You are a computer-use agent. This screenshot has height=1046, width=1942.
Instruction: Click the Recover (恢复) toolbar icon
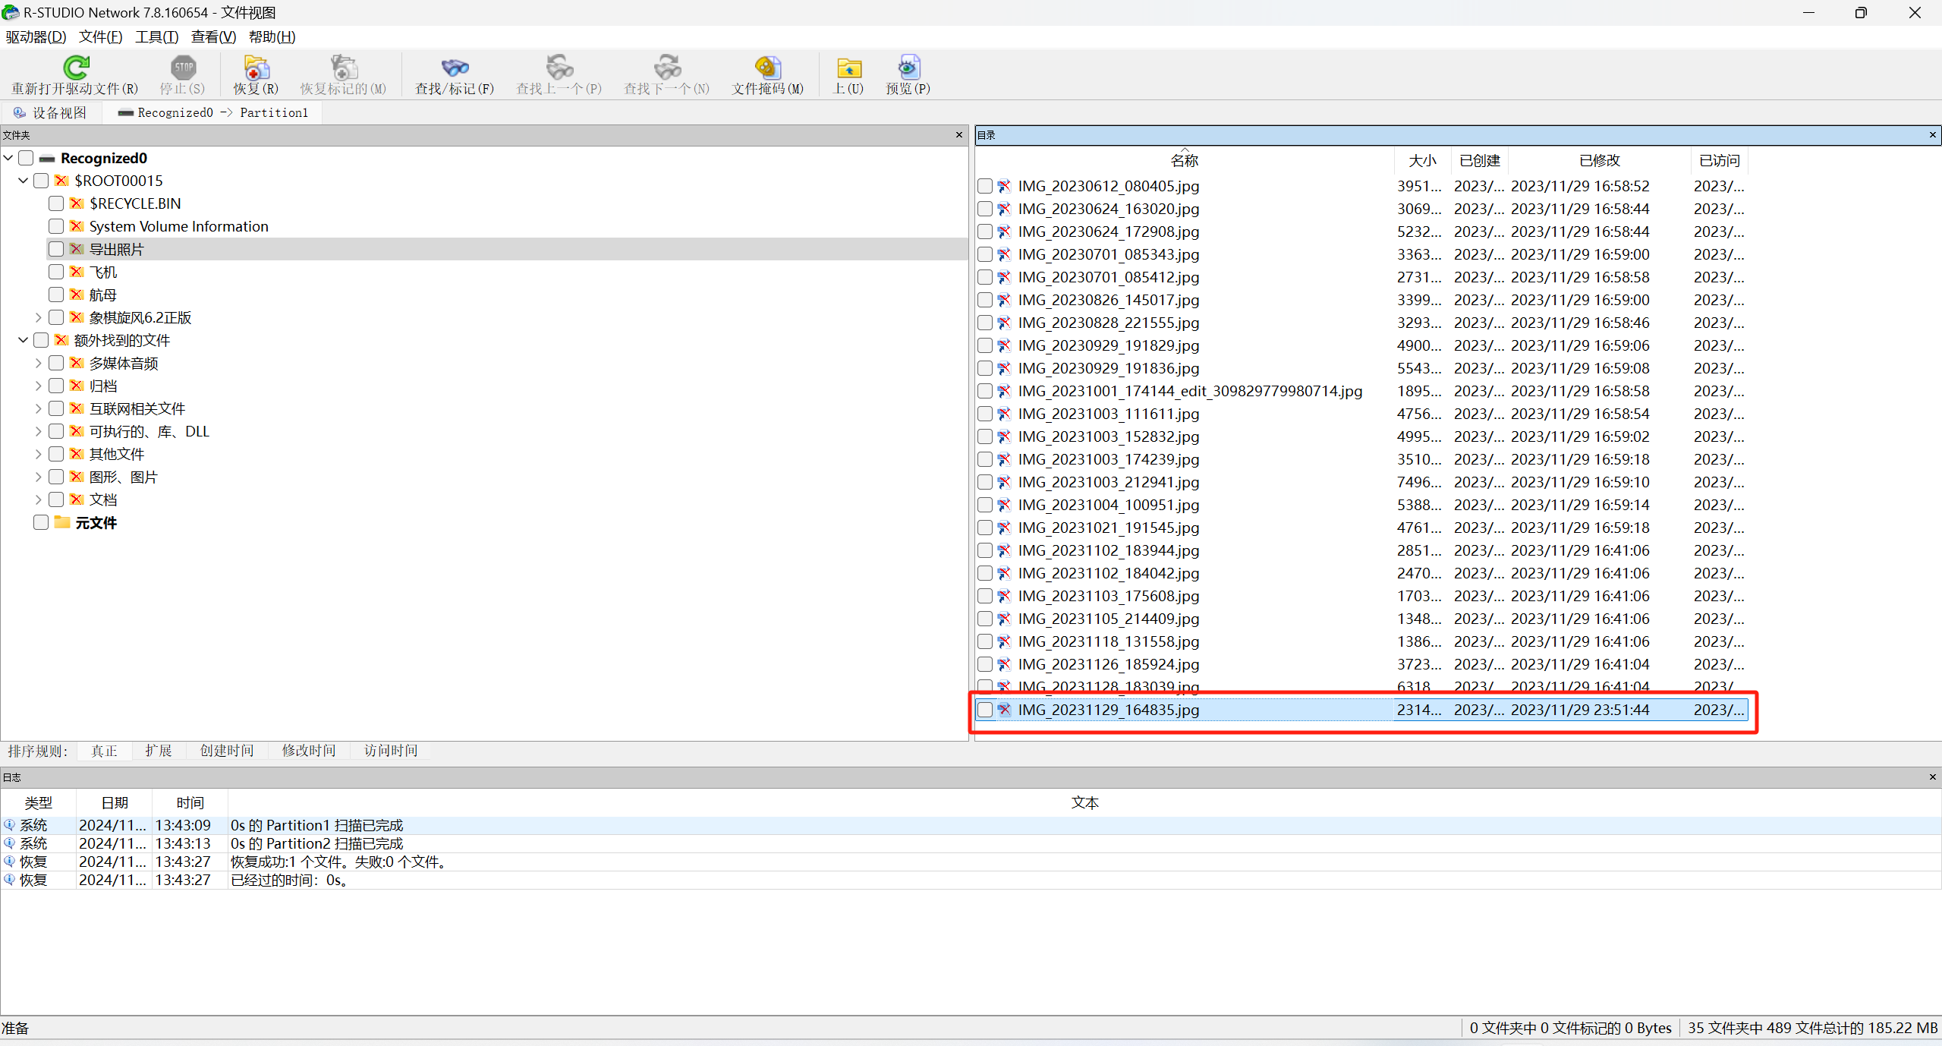point(257,68)
